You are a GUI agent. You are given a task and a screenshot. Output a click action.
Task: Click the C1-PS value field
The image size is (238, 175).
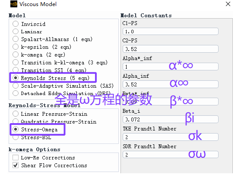pos(171,32)
